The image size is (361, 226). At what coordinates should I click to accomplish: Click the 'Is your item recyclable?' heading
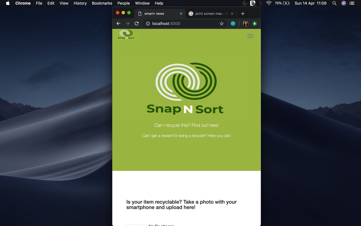pyautogui.click(x=181, y=205)
